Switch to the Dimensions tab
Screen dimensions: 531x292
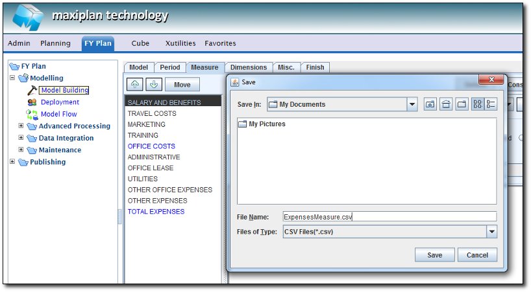click(248, 67)
